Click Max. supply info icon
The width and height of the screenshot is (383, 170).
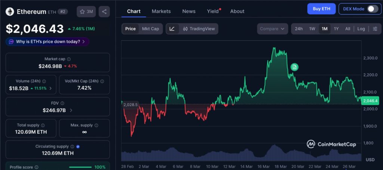96,125
